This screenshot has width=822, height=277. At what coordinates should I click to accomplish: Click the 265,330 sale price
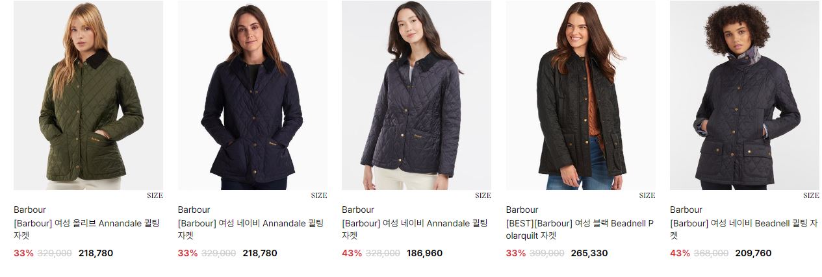point(589,253)
